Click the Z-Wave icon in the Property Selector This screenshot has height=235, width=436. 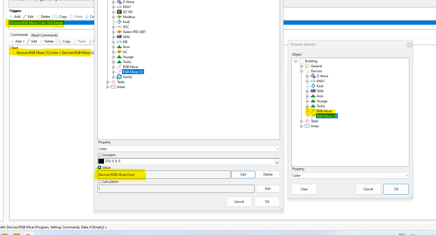313,76
